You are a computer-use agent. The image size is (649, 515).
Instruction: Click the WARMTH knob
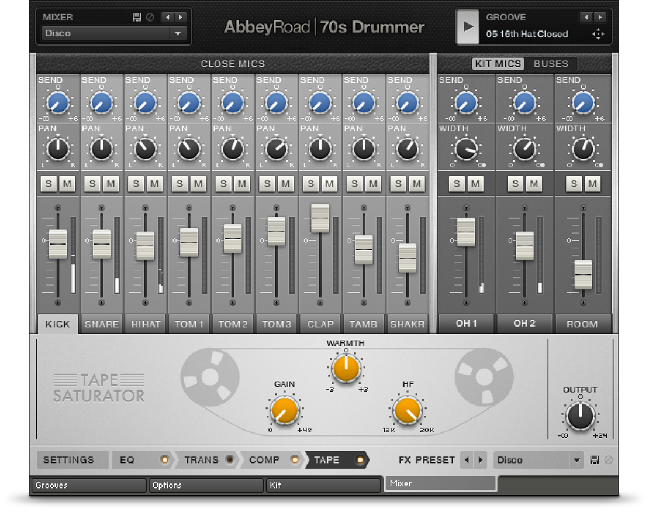pos(346,368)
